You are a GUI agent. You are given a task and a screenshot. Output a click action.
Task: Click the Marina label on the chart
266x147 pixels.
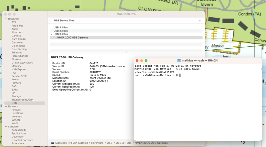(217, 46)
